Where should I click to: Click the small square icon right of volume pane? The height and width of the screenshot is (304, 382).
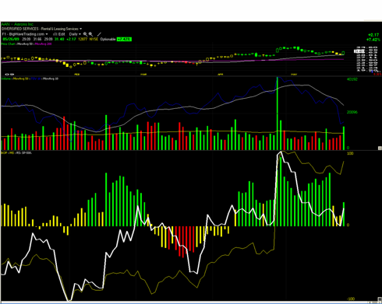pyautogui.click(x=380, y=148)
